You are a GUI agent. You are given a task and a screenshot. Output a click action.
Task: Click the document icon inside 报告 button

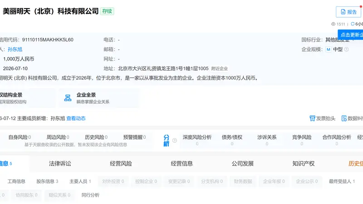pyautogui.click(x=343, y=12)
